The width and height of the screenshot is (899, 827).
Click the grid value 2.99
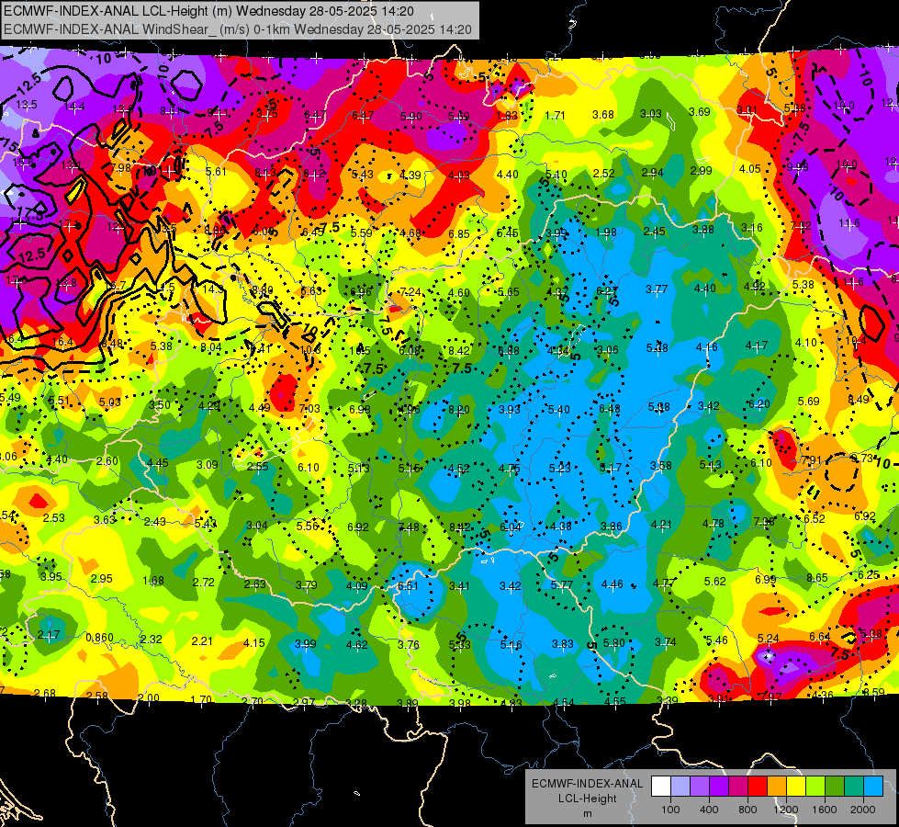pos(702,170)
